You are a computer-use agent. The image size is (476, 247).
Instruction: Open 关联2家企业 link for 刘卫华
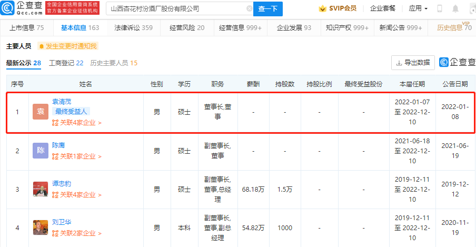click(x=81, y=233)
